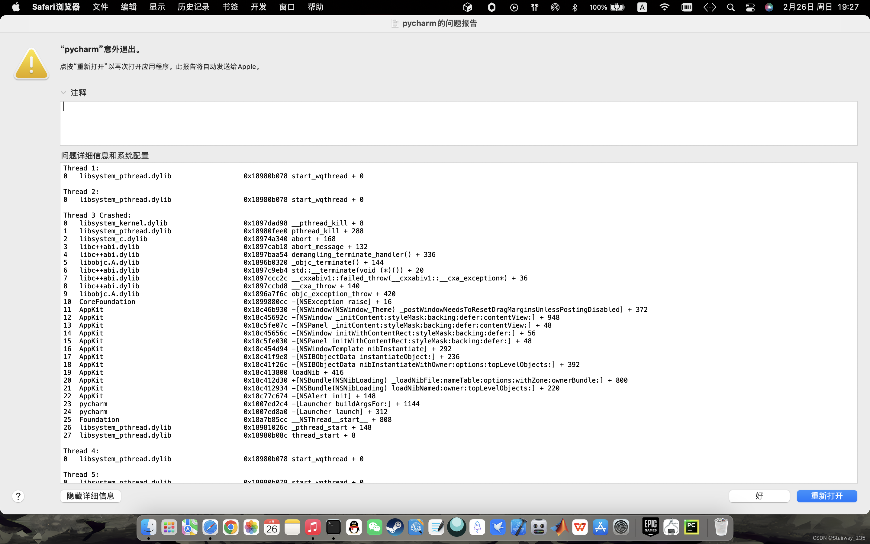Screen dimensions: 870x544
Task: Open Maps from the Dock
Action: click(x=189, y=527)
